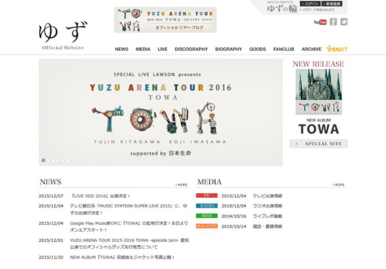
Task: Open ラジオ出演情報 media entry
Action: tap(268, 206)
